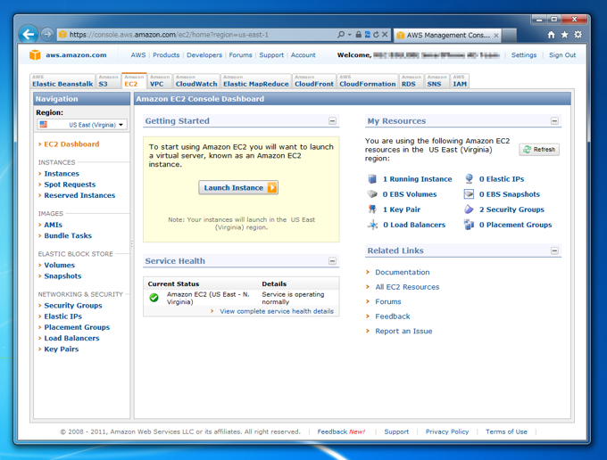Switch to the CloudFront tab
The image size is (607, 460).
(x=314, y=81)
